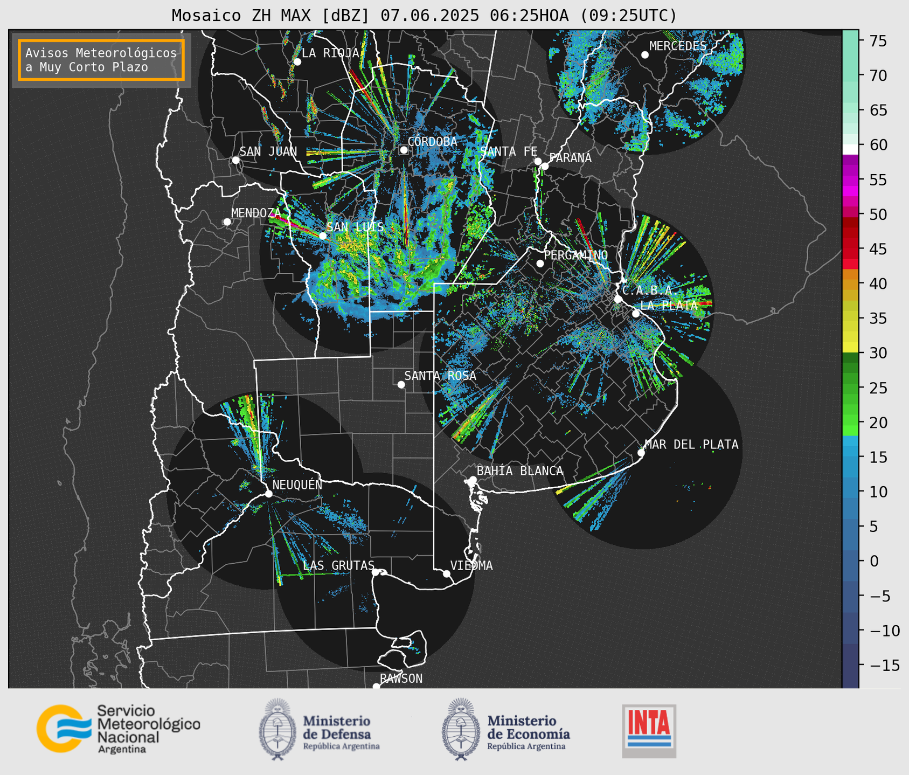Image resolution: width=909 pixels, height=775 pixels.
Task: Select the SANTA ROSA city marker
Action: [x=401, y=384]
